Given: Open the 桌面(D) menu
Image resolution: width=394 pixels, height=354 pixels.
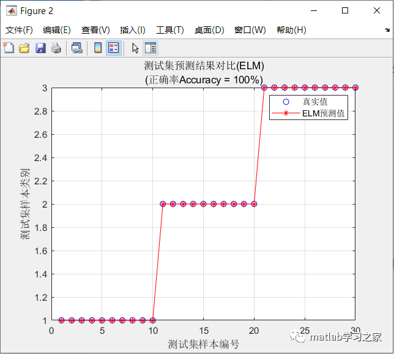Looking at the screenshot, I should [x=209, y=30].
